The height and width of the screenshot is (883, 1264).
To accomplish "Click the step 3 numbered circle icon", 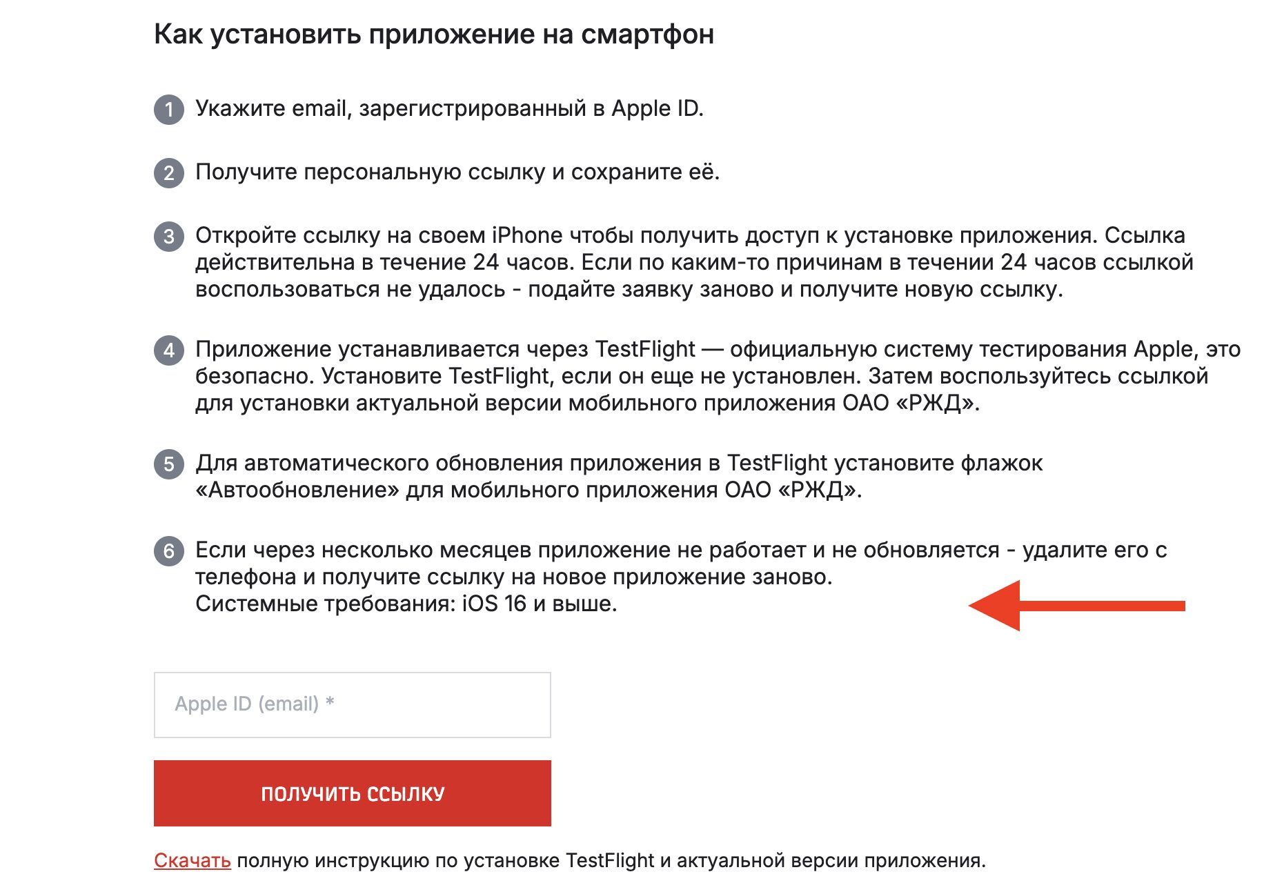I will pyautogui.click(x=168, y=235).
